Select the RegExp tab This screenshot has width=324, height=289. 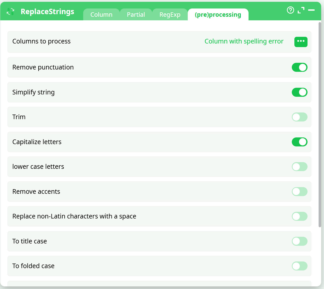(x=170, y=15)
